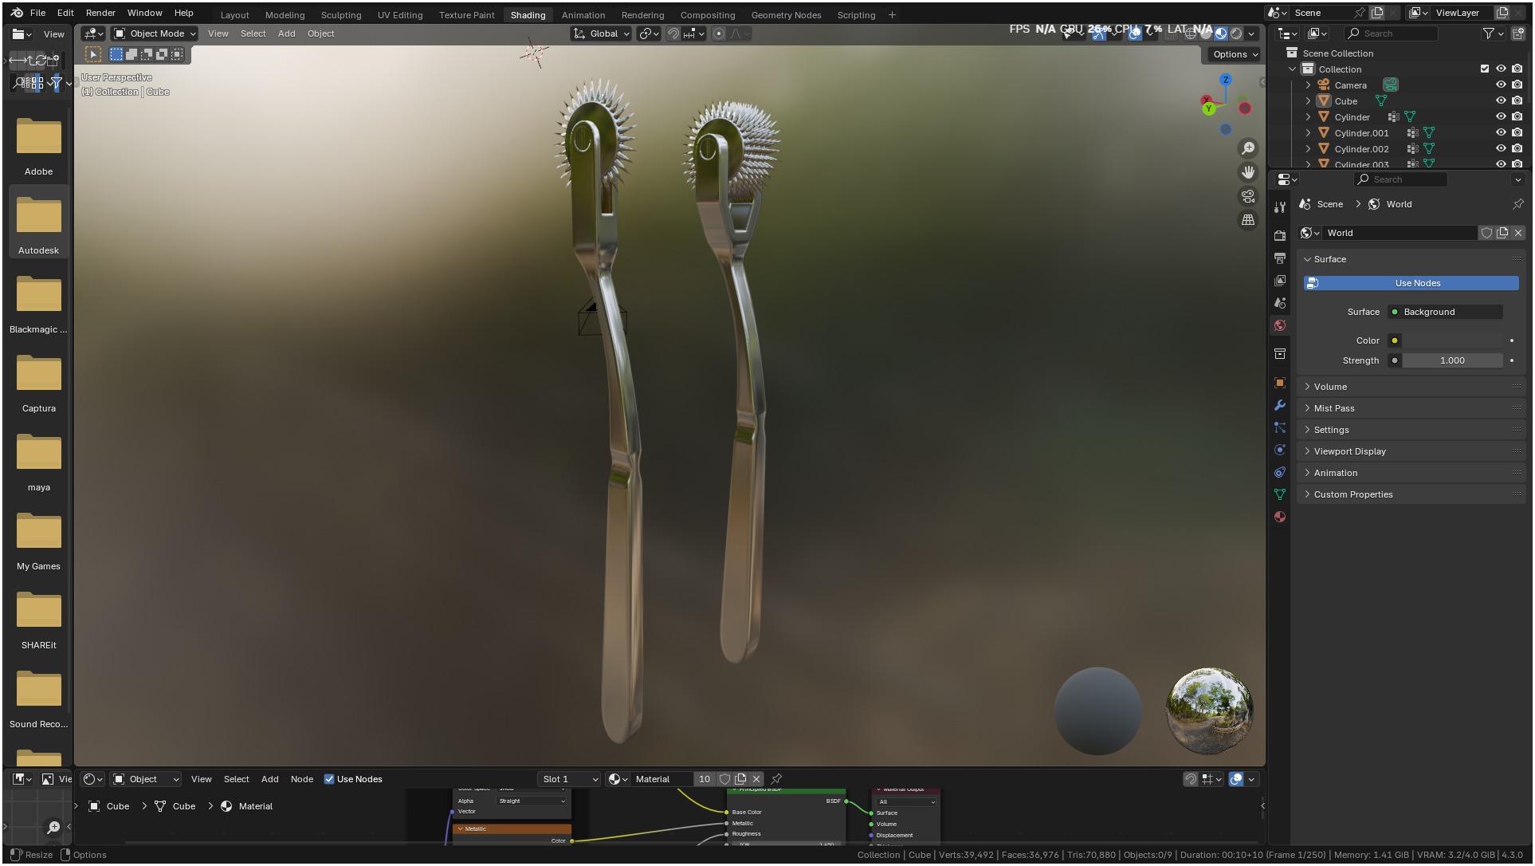The image size is (1535, 866).
Task: Toggle camera view in the viewport
Action: coord(1248,196)
